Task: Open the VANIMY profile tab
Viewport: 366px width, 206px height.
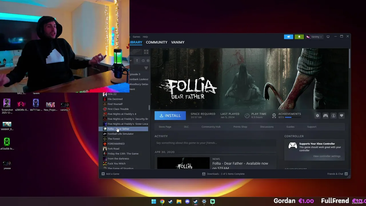Action: (178, 42)
